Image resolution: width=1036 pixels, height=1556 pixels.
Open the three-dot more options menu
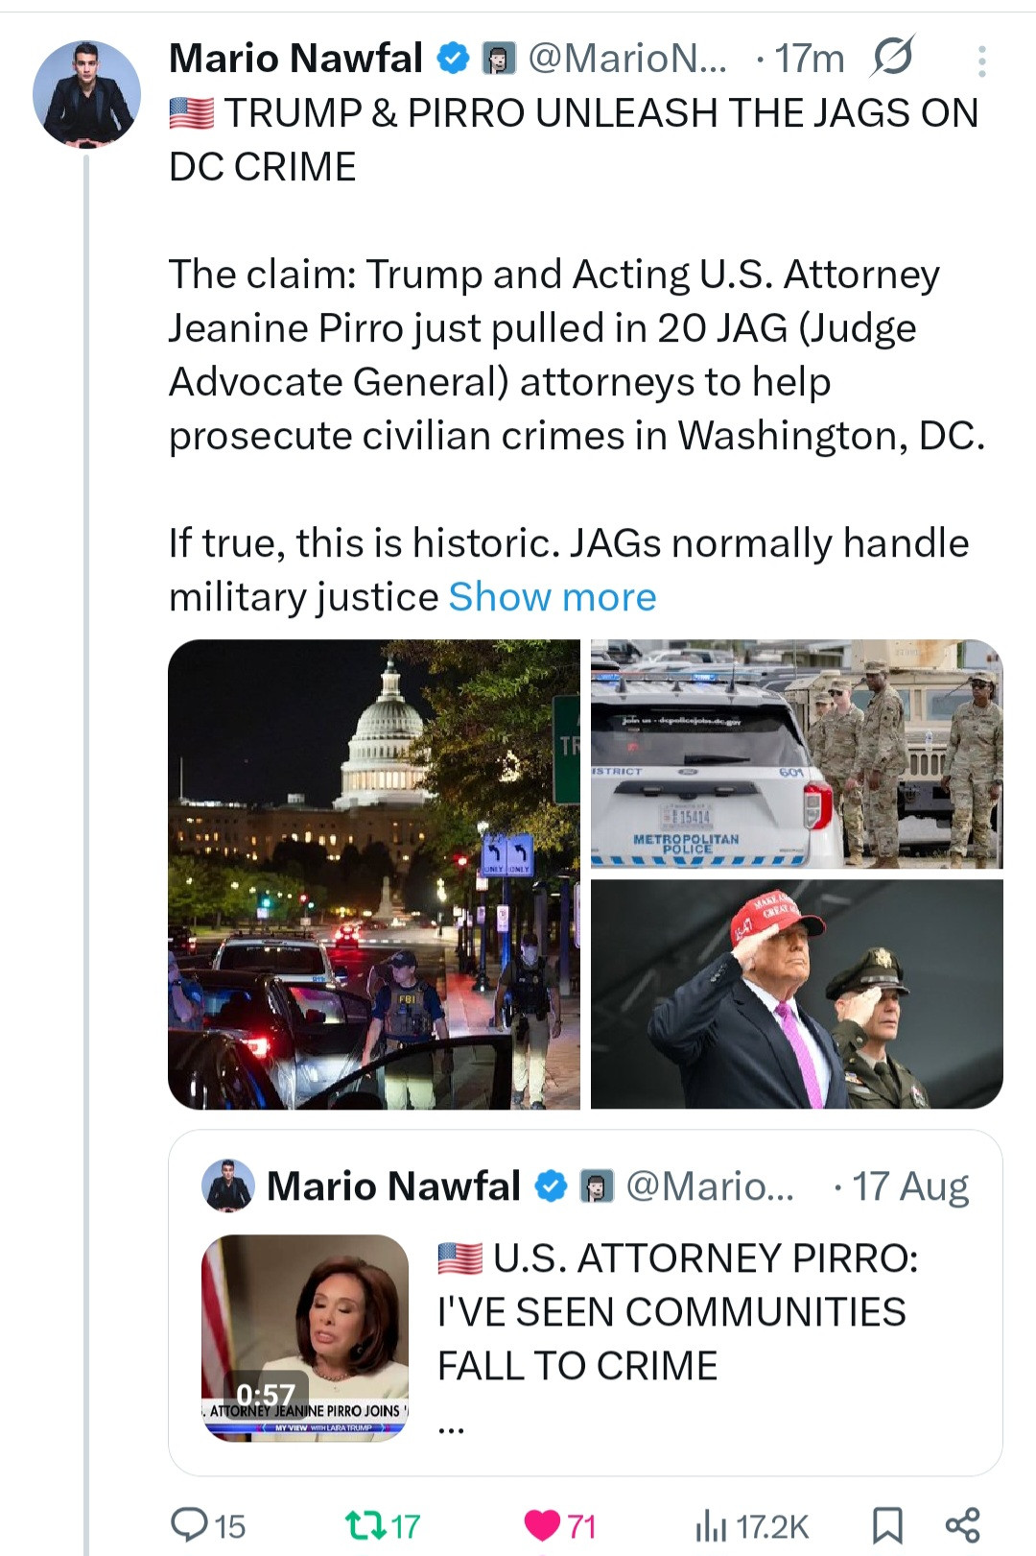981,61
